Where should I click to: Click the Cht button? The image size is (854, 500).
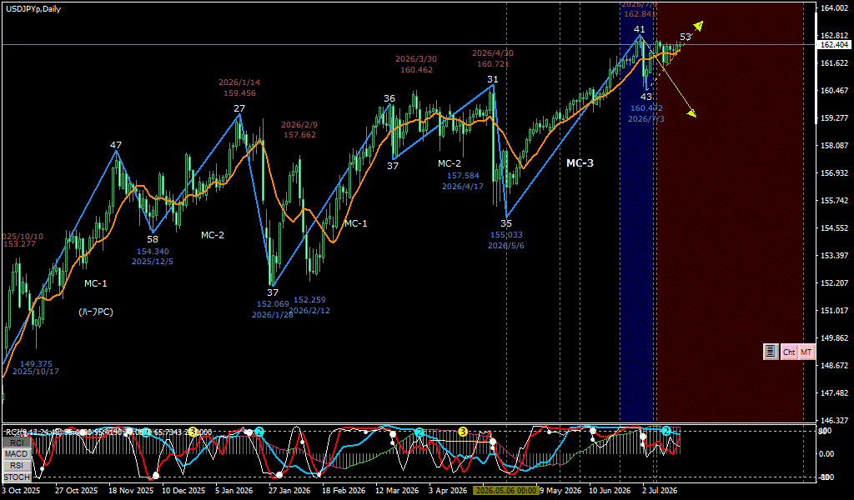click(x=789, y=352)
